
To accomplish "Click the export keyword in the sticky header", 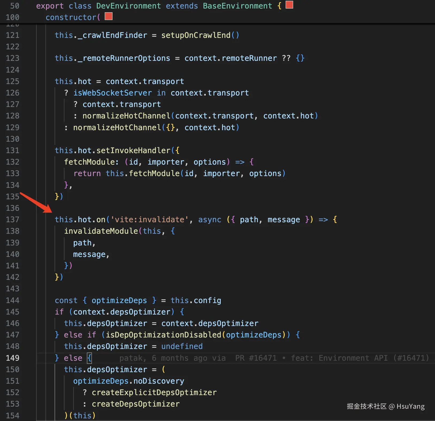I will point(50,6).
